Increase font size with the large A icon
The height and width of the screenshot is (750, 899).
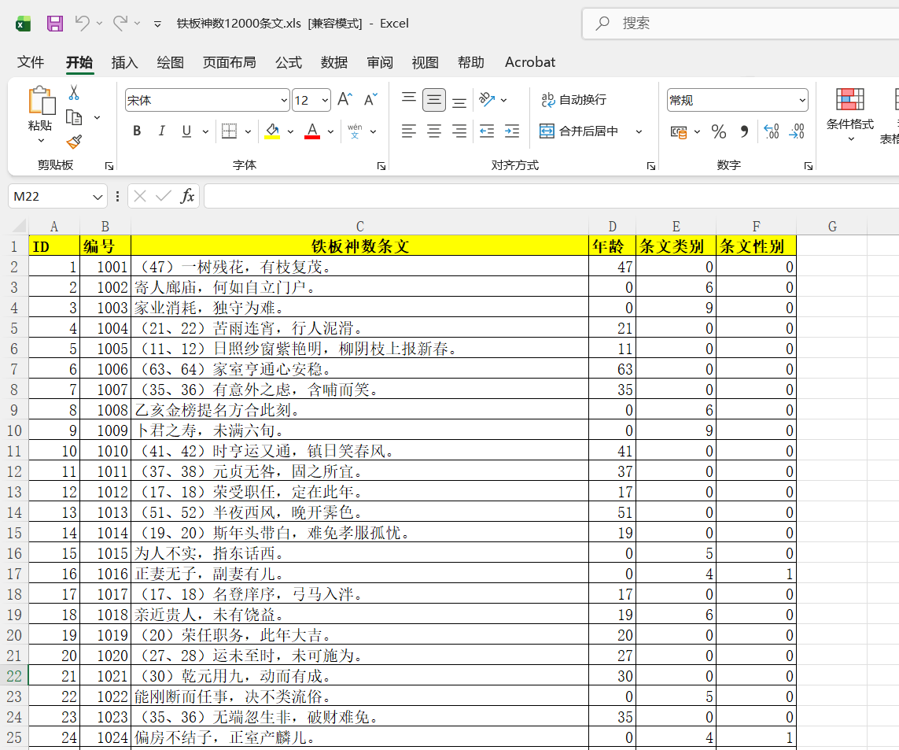point(344,100)
